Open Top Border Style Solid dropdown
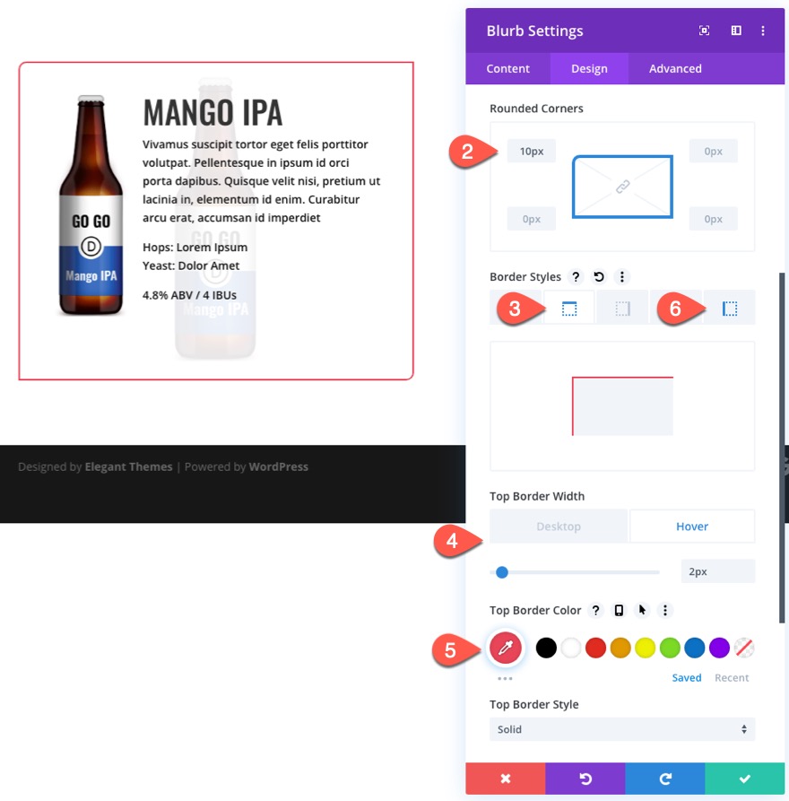789x801 pixels. (622, 729)
